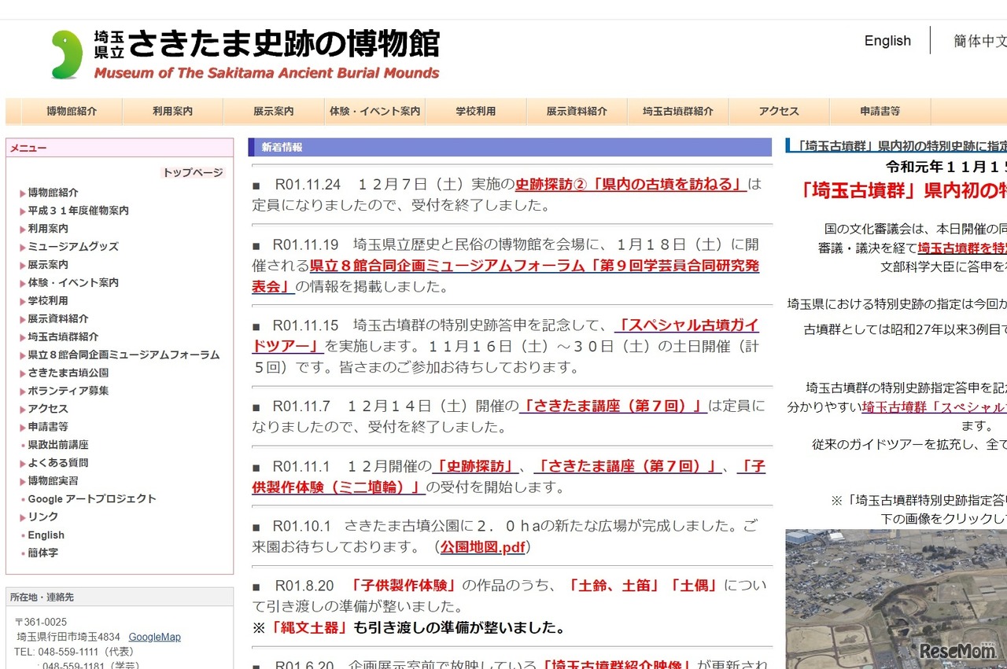Image resolution: width=1007 pixels, height=669 pixels.
Task: Open the アクセス navigation tab
Action: tap(778, 111)
